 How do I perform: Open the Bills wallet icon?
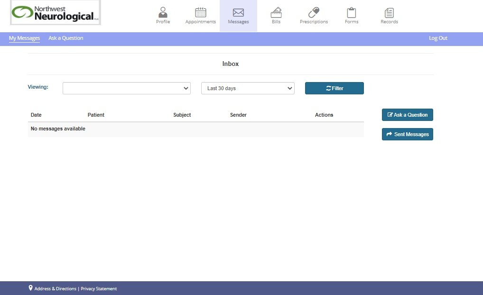pyautogui.click(x=276, y=12)
